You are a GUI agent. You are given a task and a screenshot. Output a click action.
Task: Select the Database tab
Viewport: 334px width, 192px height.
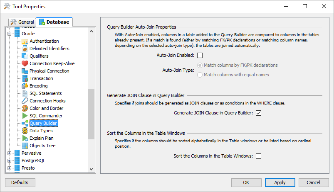[x=54, y=22]
